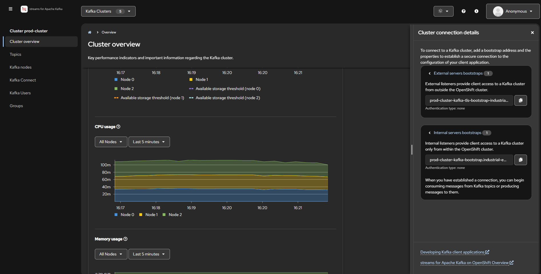Copy the external TLS bootstrap address
541x274 pixels.
click(x=520, y=100)
